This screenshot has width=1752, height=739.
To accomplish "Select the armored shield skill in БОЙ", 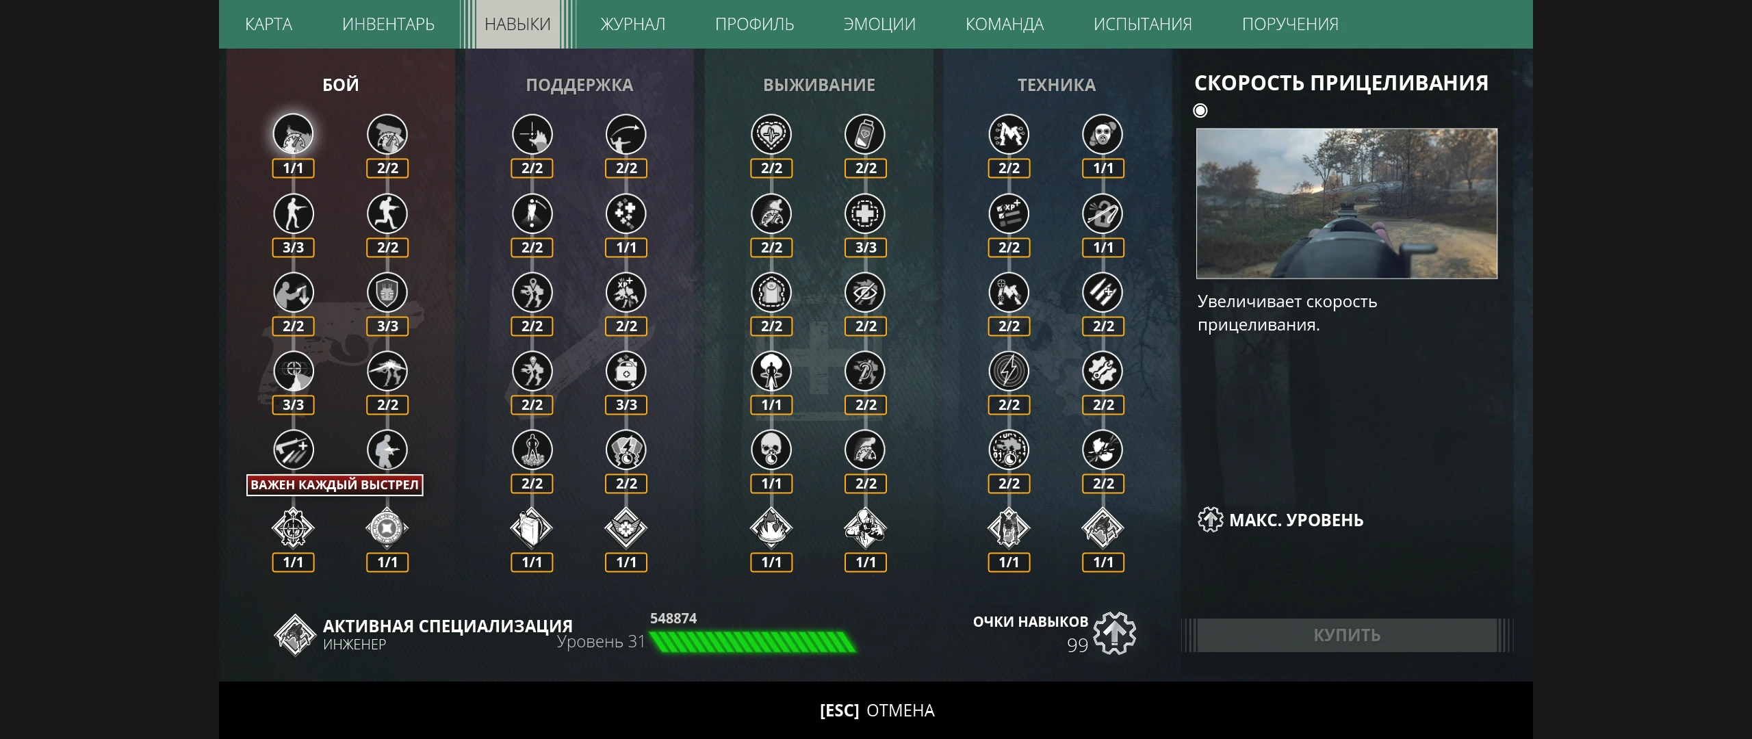I will pos(387,292).
